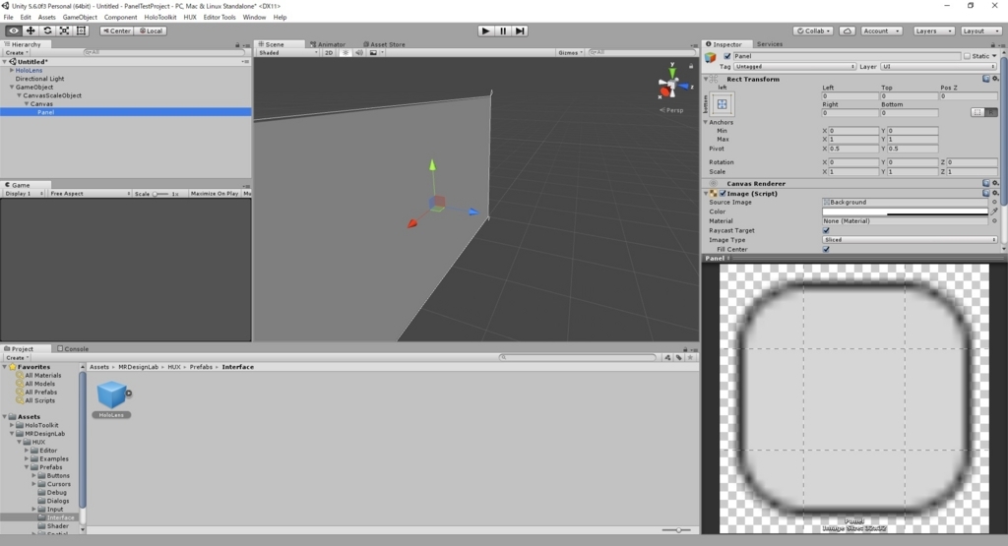Open the Gizmos dropdown
1008x546 pixels.
[x=571, y=53]
